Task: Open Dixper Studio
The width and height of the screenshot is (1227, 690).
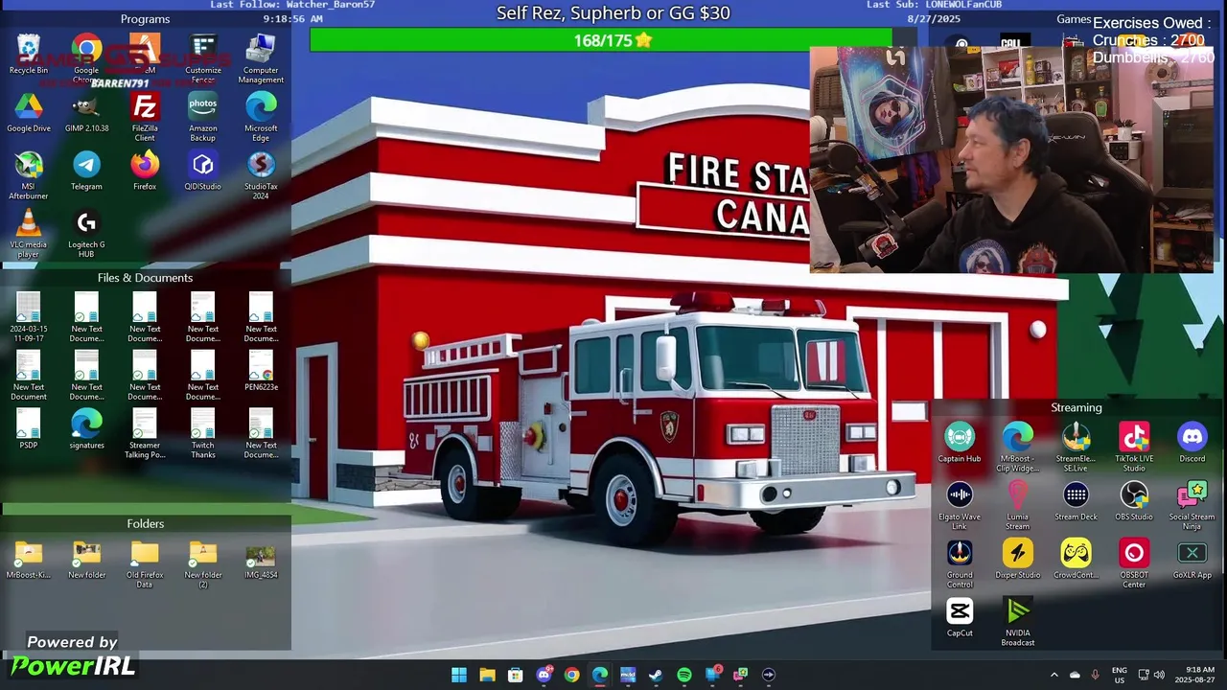Action: click(1018, 560)
